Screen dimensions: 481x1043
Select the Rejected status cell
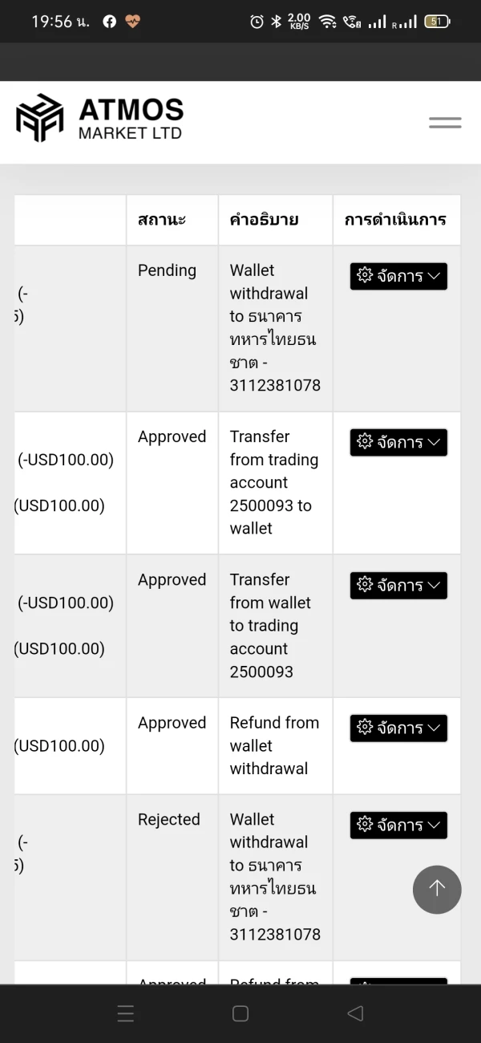point(168,819)
